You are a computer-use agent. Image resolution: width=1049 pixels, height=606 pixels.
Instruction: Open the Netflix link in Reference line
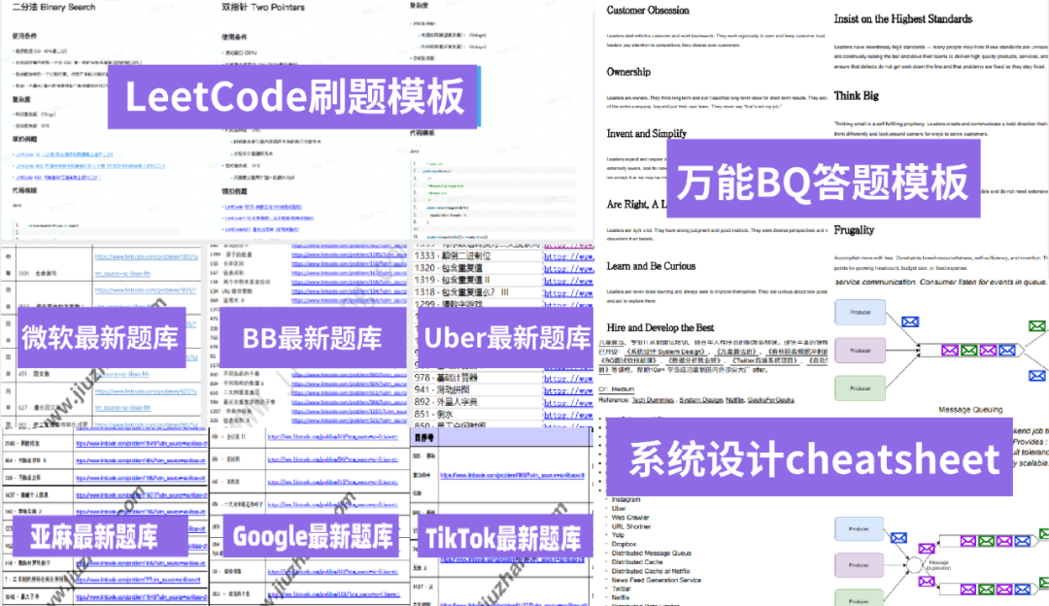(x=735, y=400)
